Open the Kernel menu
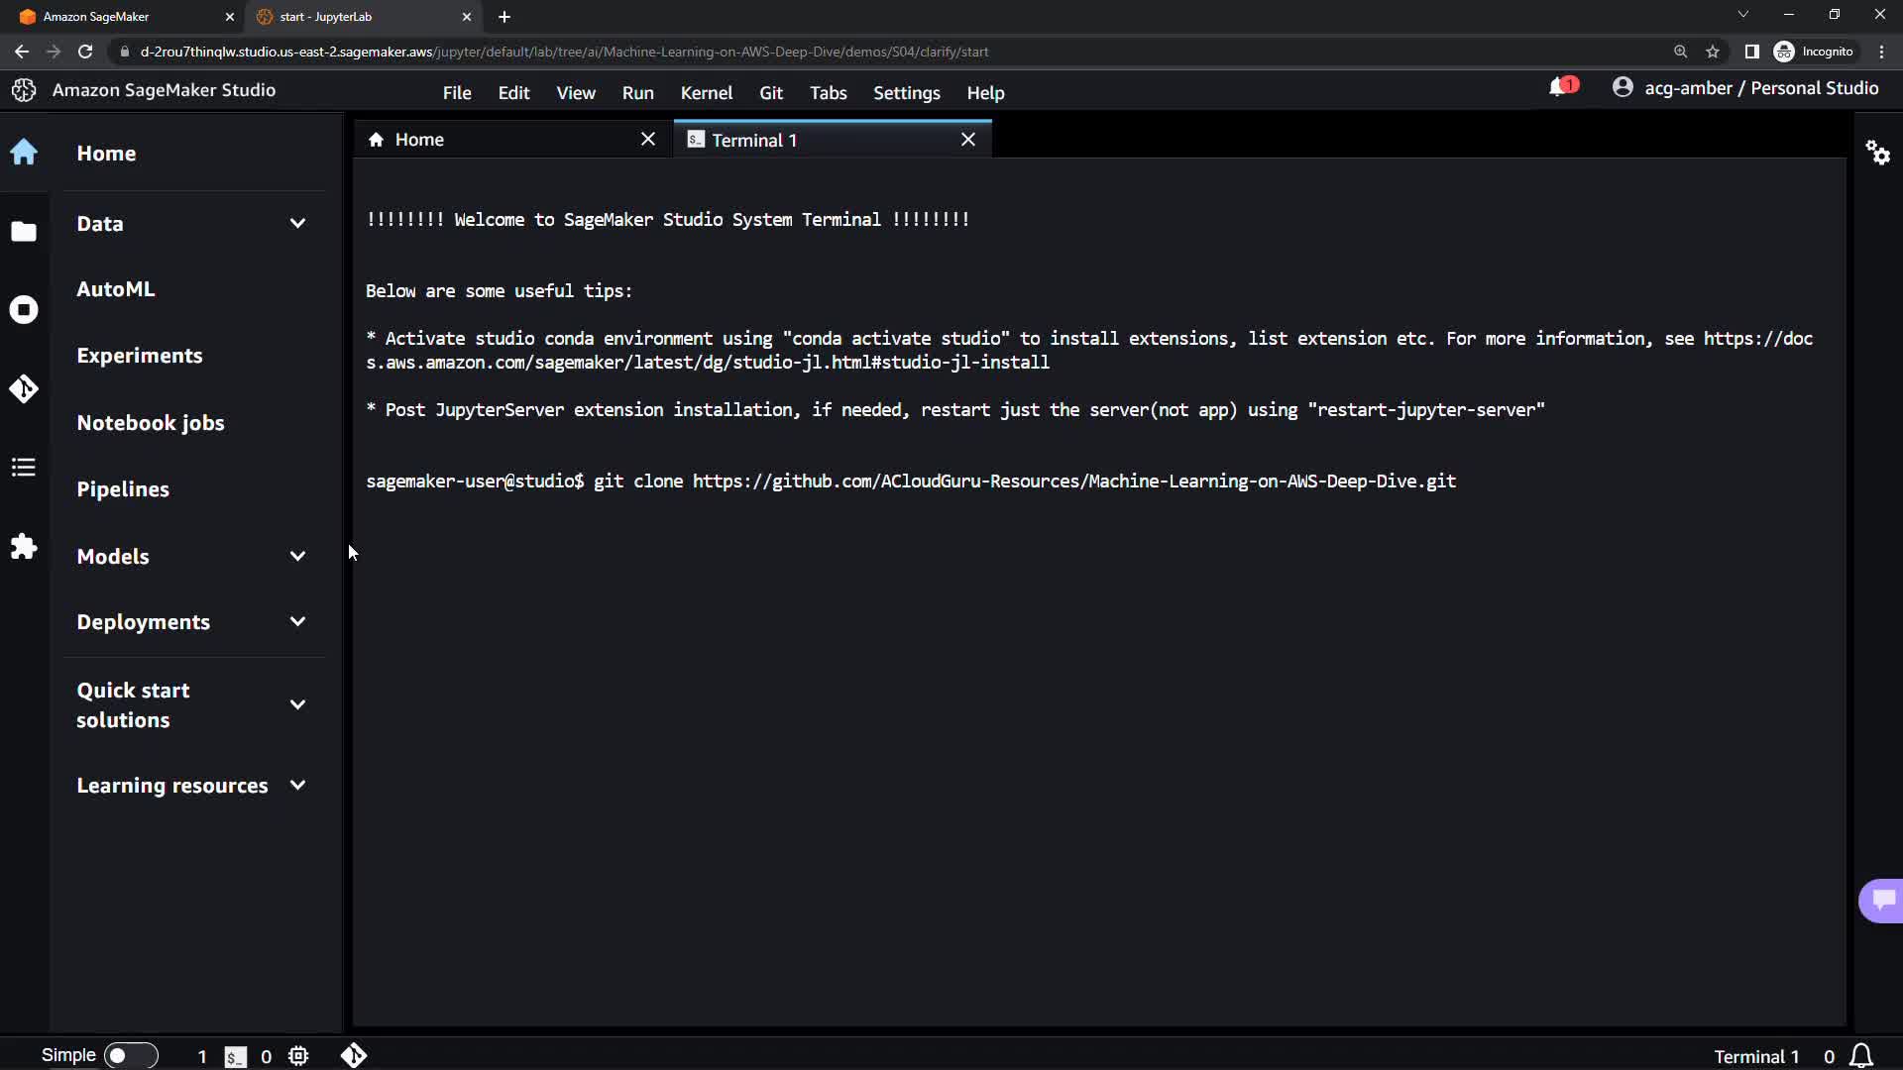Viewport: 1903px width, 1070px height. [706, 93]
